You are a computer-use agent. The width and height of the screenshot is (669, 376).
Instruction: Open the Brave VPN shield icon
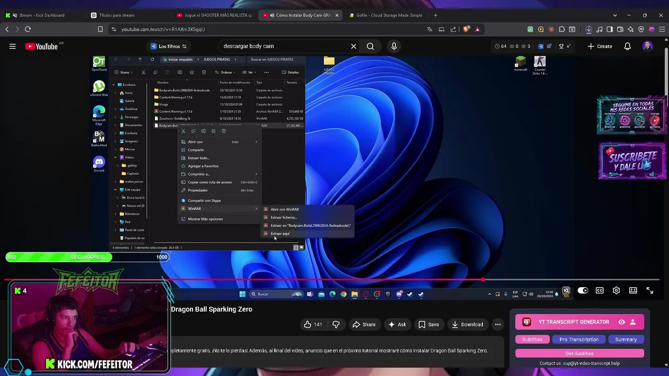click(641, 29)
